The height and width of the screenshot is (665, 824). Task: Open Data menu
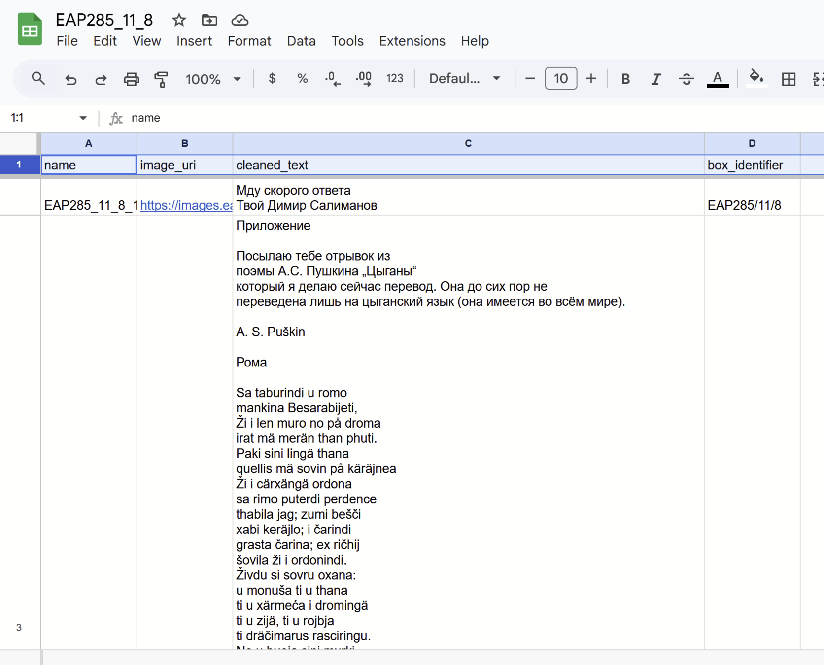301,41
